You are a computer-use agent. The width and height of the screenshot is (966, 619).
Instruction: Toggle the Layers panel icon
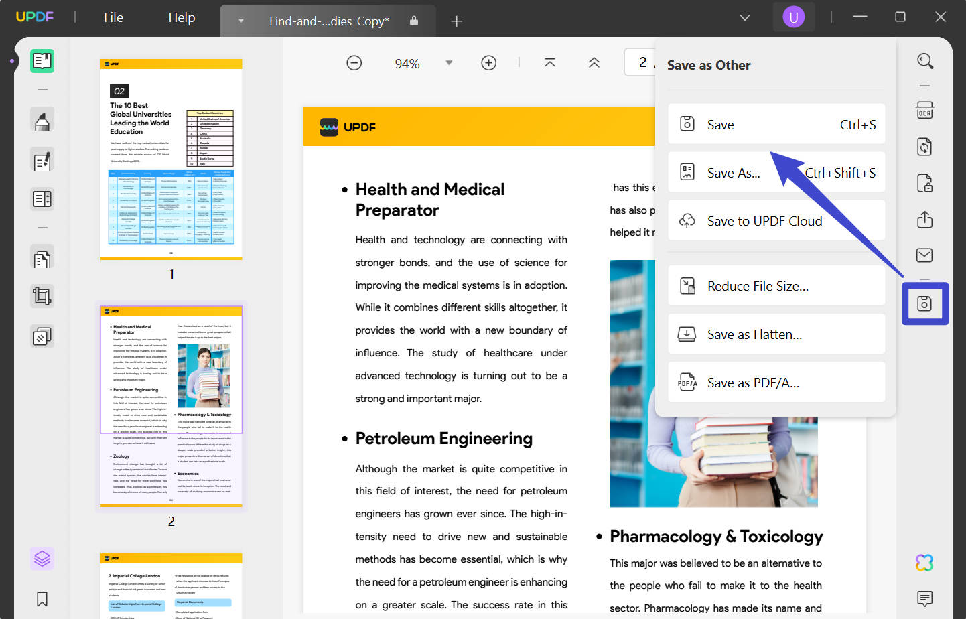(x=42, y=558)
